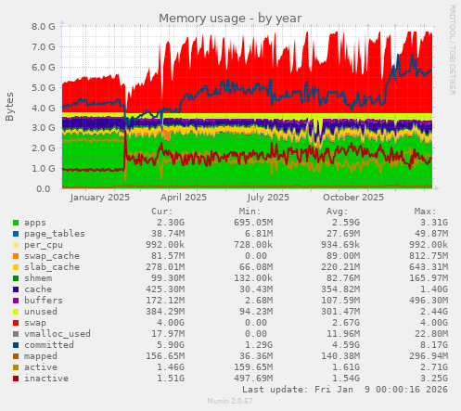Click the gray vmalloc_used legend swatch
Viewport: 461px width, 411px height.
(16, 334)
